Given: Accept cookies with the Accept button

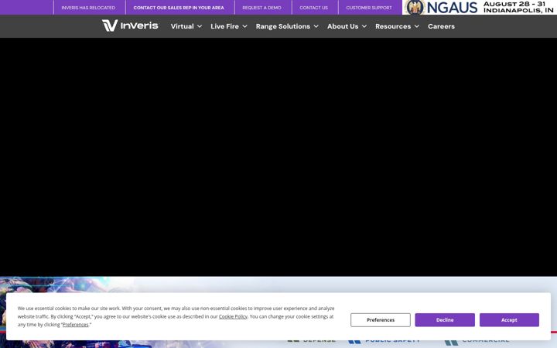Looking at the screenshot, I should click(509, 320).
